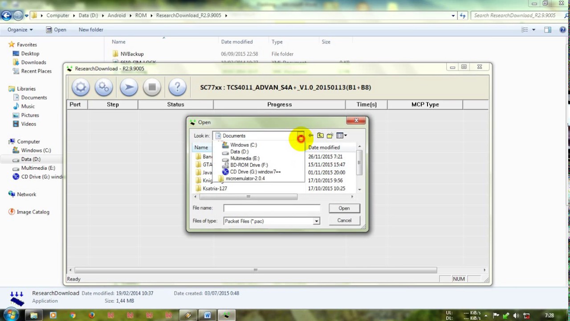The height and width of the screenshot is (321, 570).
Task: Toggle the Explorer preview pane icon
Action: tap(548, 30)
